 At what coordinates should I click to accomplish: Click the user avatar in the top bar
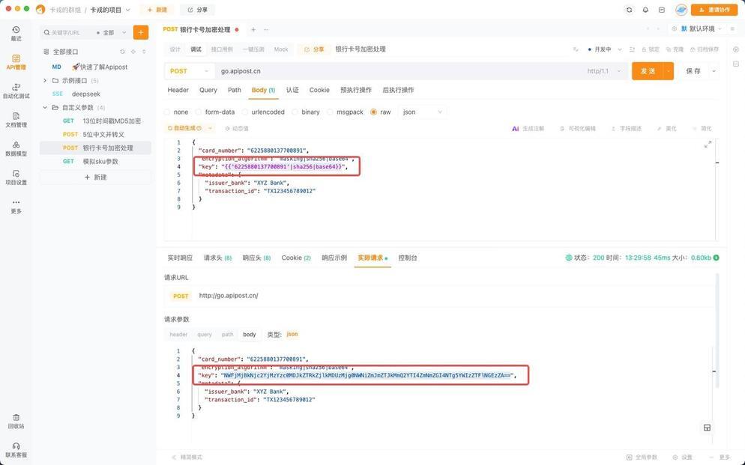pos(681,10)
